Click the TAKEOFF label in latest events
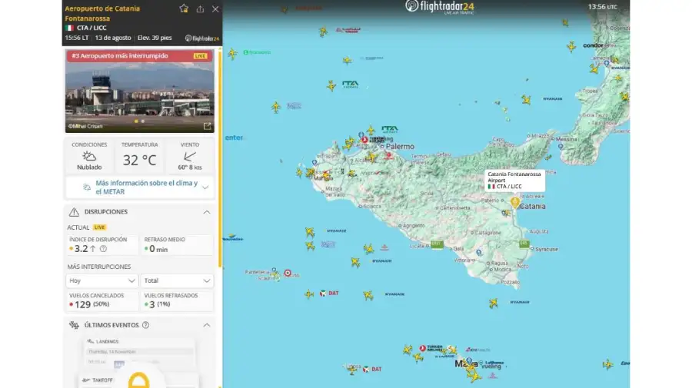Screen dimensions: 692x388 (x=102, y=380)
